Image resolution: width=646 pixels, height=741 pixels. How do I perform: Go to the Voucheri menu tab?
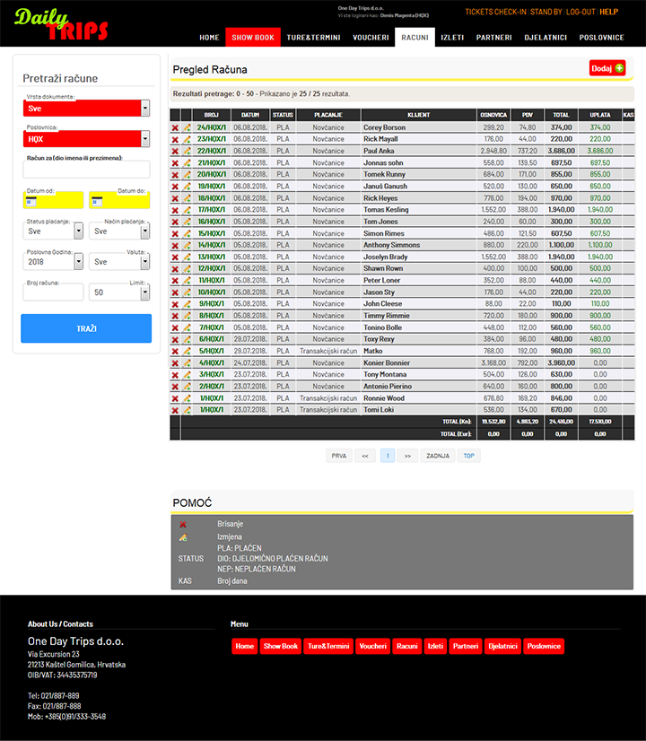pyautogui.click(x=372, y=38)
